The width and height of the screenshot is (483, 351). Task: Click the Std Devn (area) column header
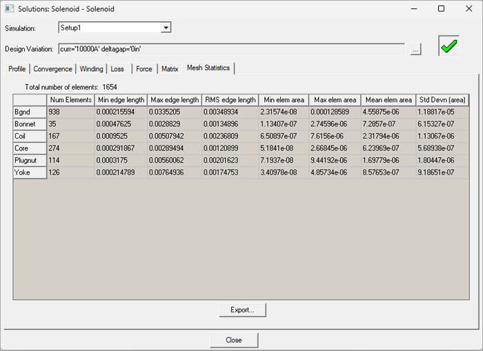(442, 100)
